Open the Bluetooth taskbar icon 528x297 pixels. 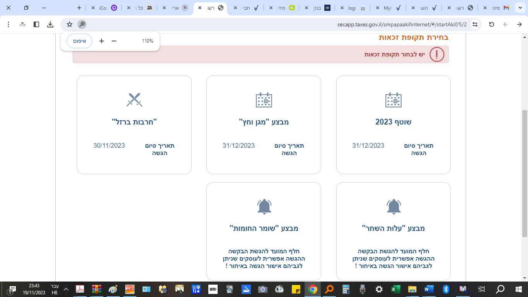pos(445,289)
